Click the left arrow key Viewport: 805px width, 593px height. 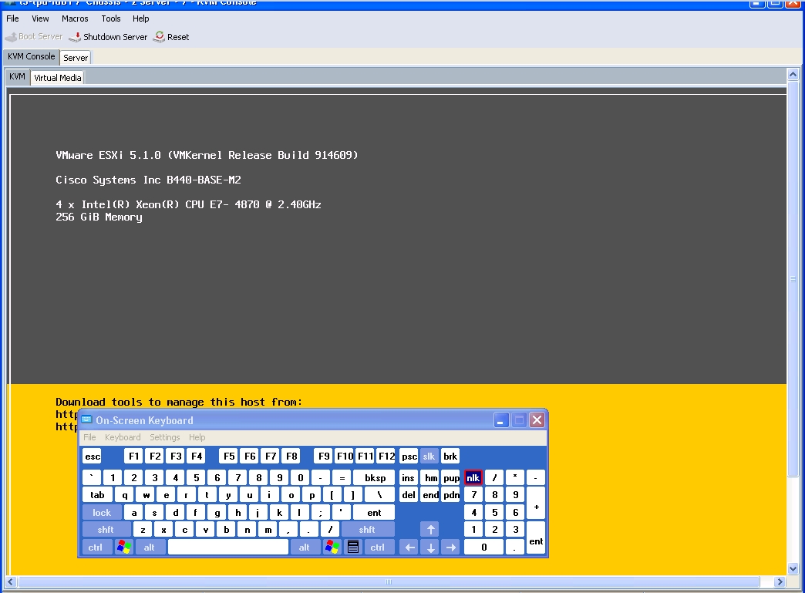[409, 548]
